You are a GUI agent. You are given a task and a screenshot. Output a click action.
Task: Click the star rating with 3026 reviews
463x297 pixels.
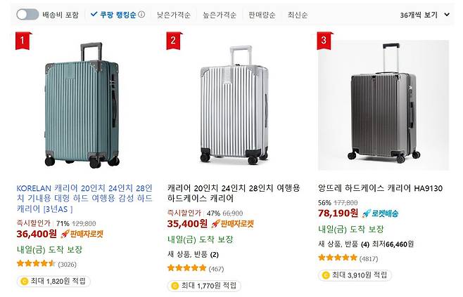pyautogui.click(x=36, y=264)
